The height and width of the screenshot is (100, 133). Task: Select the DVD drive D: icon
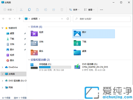tap(77, 66)
